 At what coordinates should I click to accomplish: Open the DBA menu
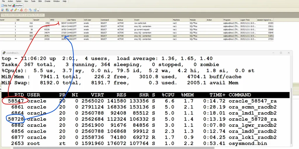pos(40,1)
